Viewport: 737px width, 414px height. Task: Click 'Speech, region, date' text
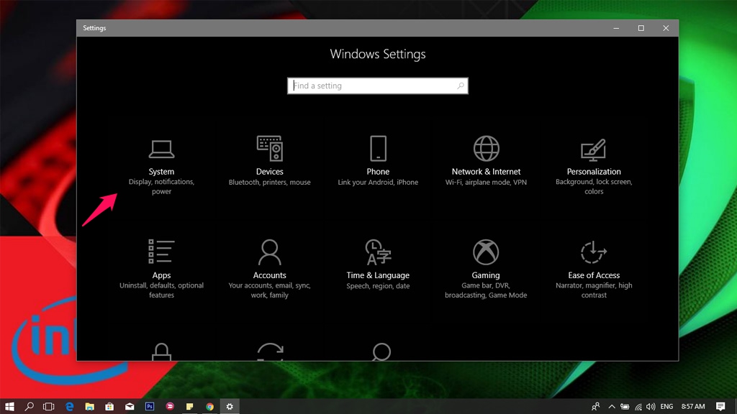click(378, 286)
